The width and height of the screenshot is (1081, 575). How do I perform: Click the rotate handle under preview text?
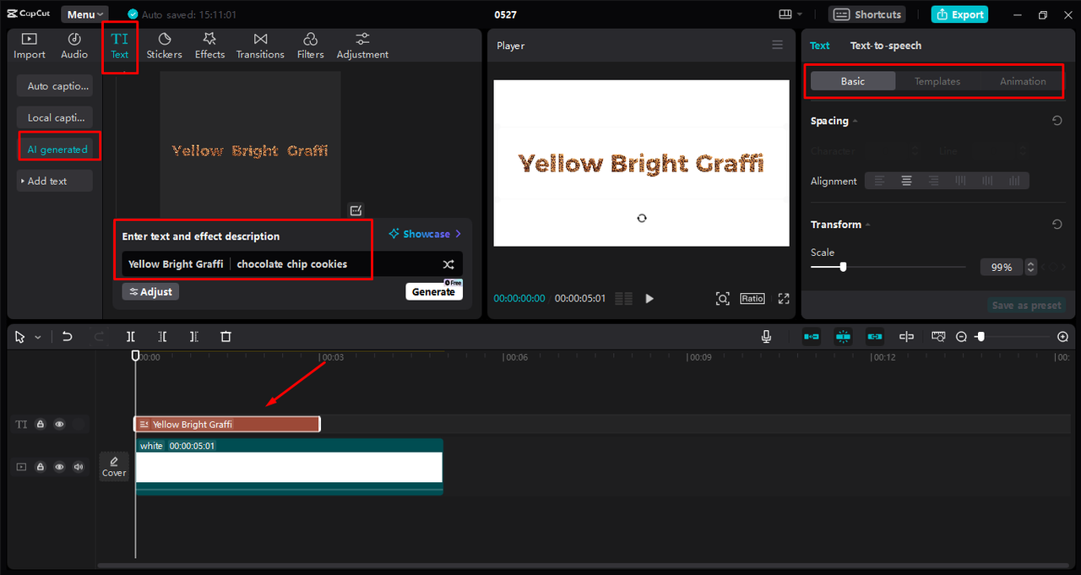642,218
